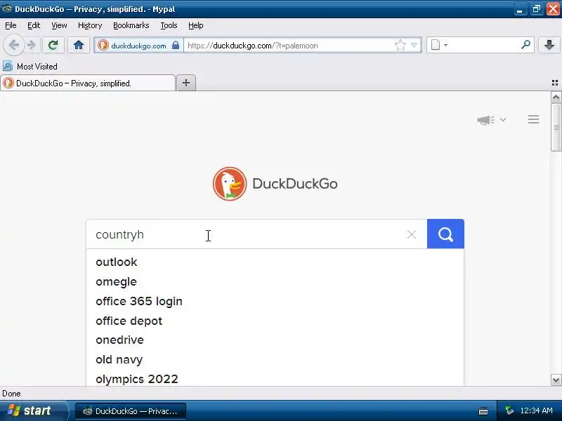
Task: Click the URL text in the address bar
Action: [x=253, y=46]
